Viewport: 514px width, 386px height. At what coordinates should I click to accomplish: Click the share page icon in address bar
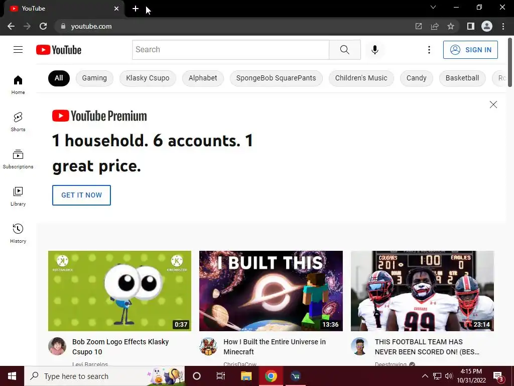tap(435, 26)
